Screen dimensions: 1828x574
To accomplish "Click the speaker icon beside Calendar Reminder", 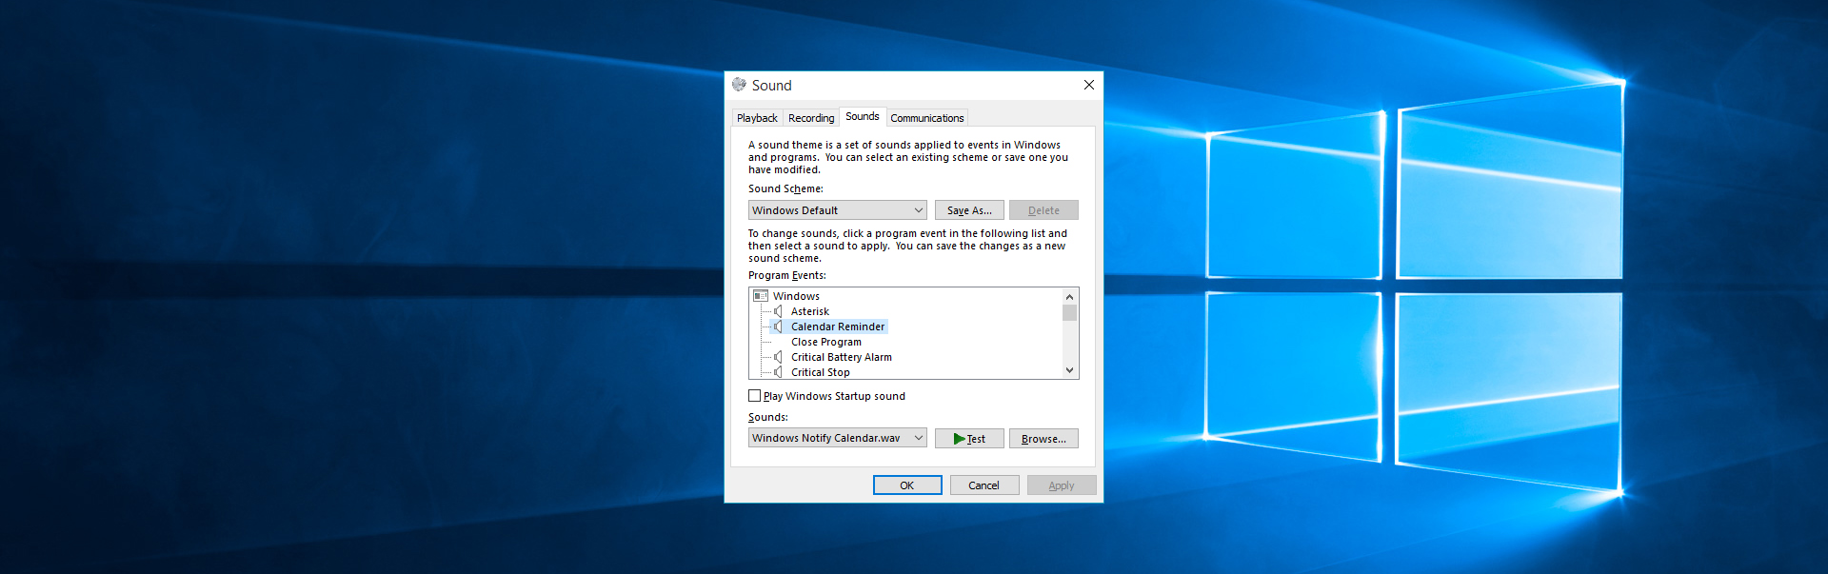I will pos(778,327).
